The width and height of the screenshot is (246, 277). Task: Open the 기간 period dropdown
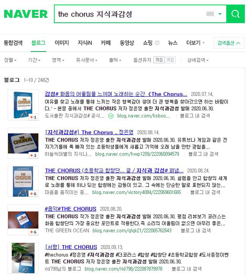pos(34,60)
